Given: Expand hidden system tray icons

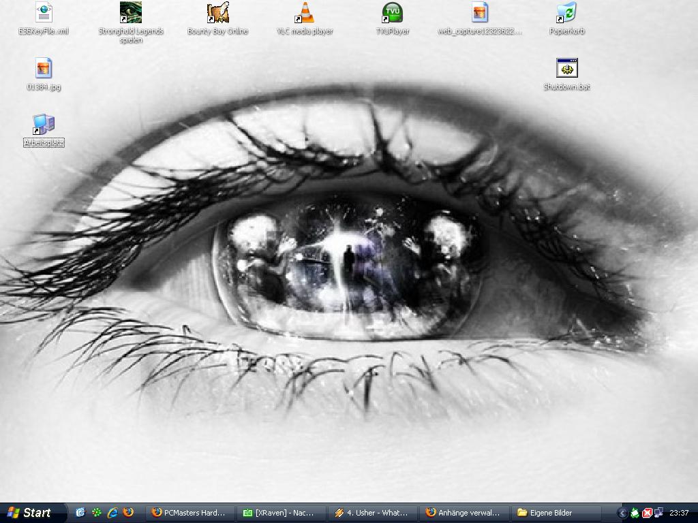Looking at the screenshot, I should pyautogui.click(x=622, y=513).
